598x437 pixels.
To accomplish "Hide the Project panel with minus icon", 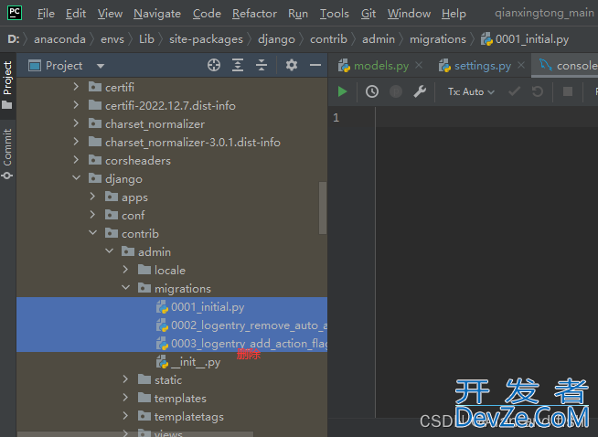I will click(x=315, y=65).
